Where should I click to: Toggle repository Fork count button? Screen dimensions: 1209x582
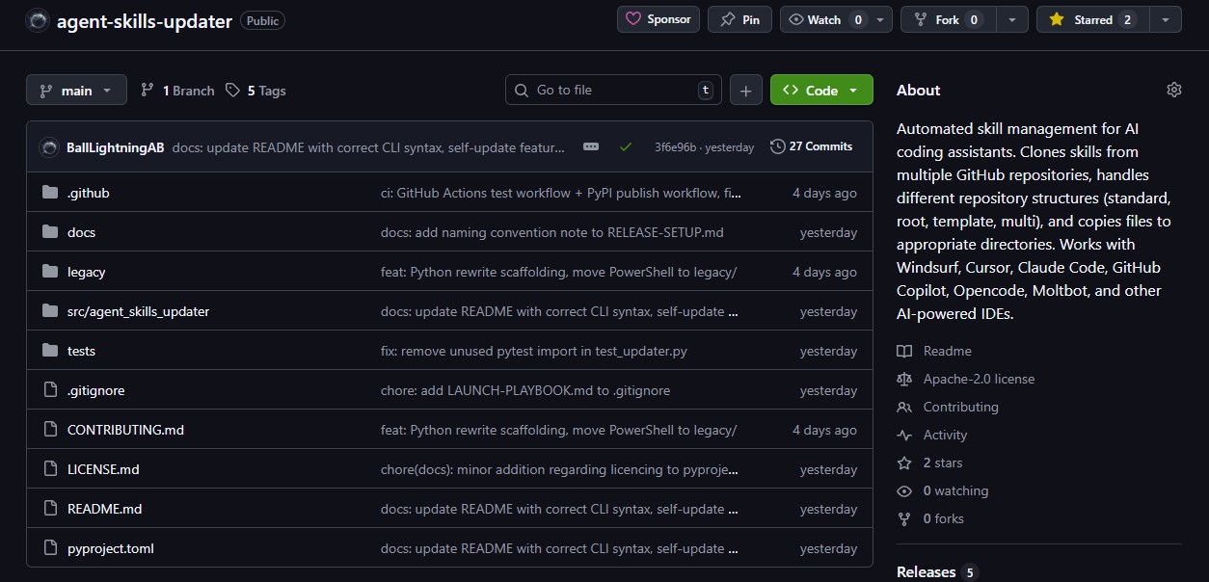point(947,18)
